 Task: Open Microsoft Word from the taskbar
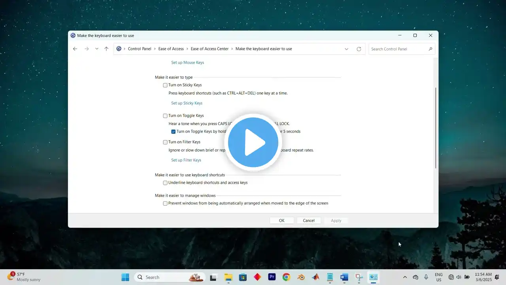(344, 277)
